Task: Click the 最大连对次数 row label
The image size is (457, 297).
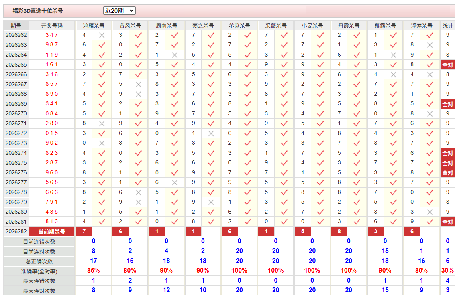Action: pos(39,291)
